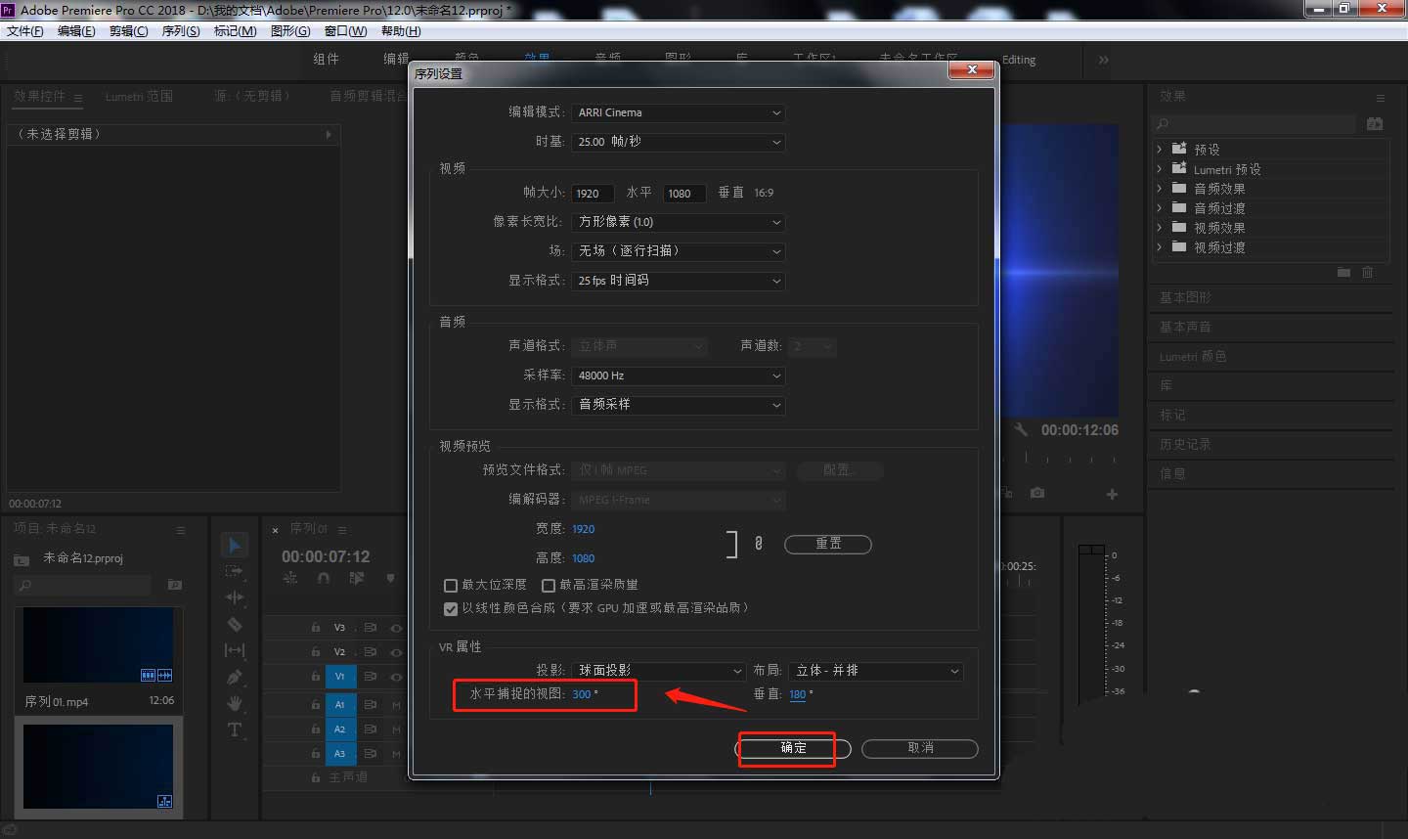Select the Selection tool in the toolbar
This screenshot has height=839, width=1408.
tap(235, 545)
